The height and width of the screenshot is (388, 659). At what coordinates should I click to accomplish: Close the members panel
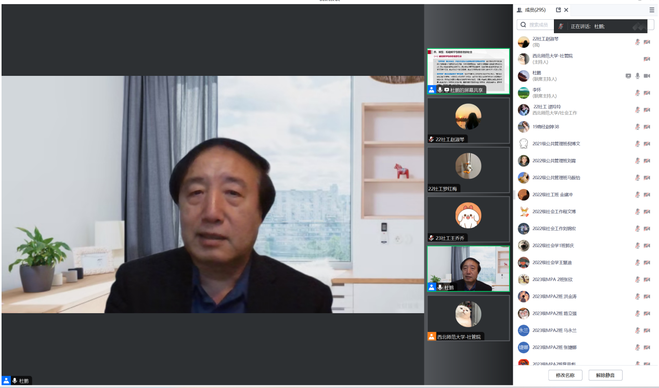pos(566,10)
